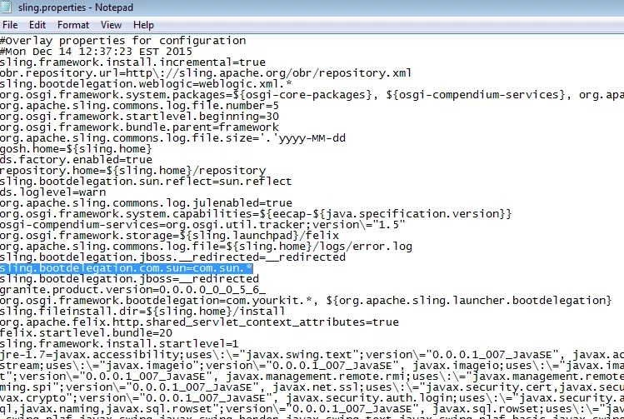Click the org.osgi.framework.bootdelegation=com.yourkit line
Image resolution: width=624 pixels, height=419 pixels.
306,301
